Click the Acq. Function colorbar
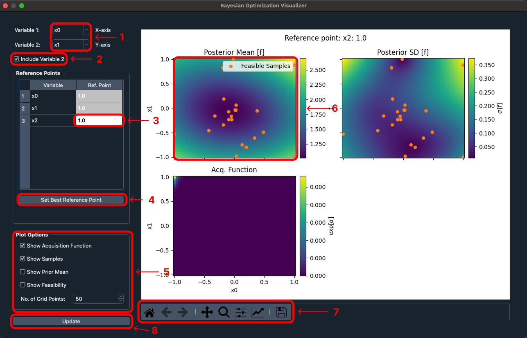This screenshot has width=527, height=338. 303,226
